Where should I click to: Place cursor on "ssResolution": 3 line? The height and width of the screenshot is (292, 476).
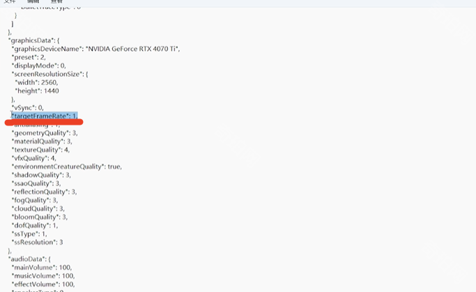38,242
